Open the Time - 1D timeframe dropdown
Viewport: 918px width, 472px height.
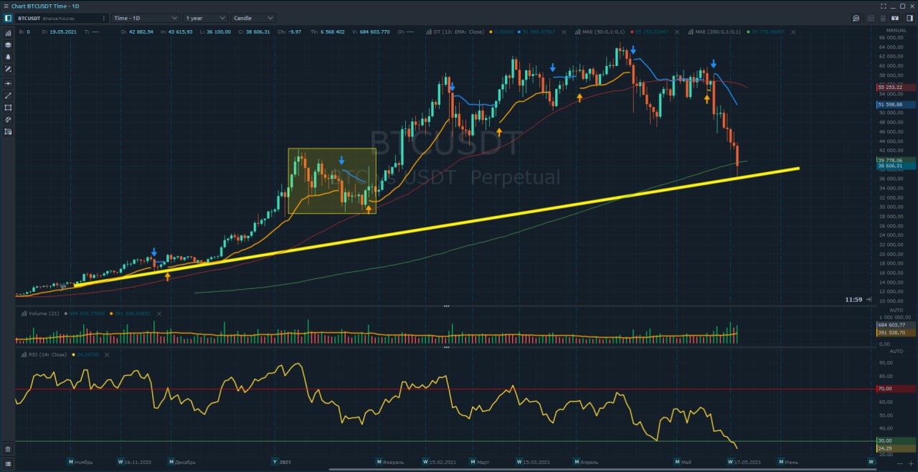click(x=146, y=18)
